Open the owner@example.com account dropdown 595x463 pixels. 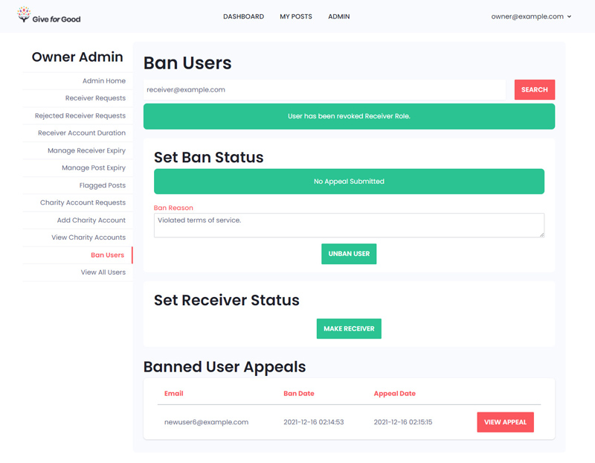[531, 16]
